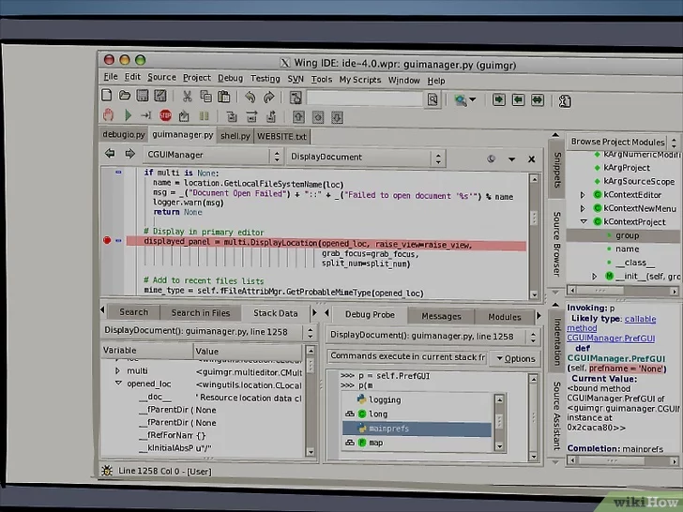Toggle the fold marker beside 'if multi is None'
This screenshot has width=683, height=512.
[x=118, y=173]
